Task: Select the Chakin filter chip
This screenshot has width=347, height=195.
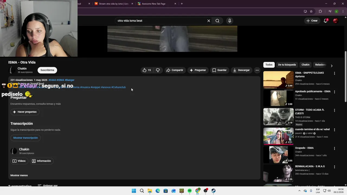Action: (x=306, y=65)
